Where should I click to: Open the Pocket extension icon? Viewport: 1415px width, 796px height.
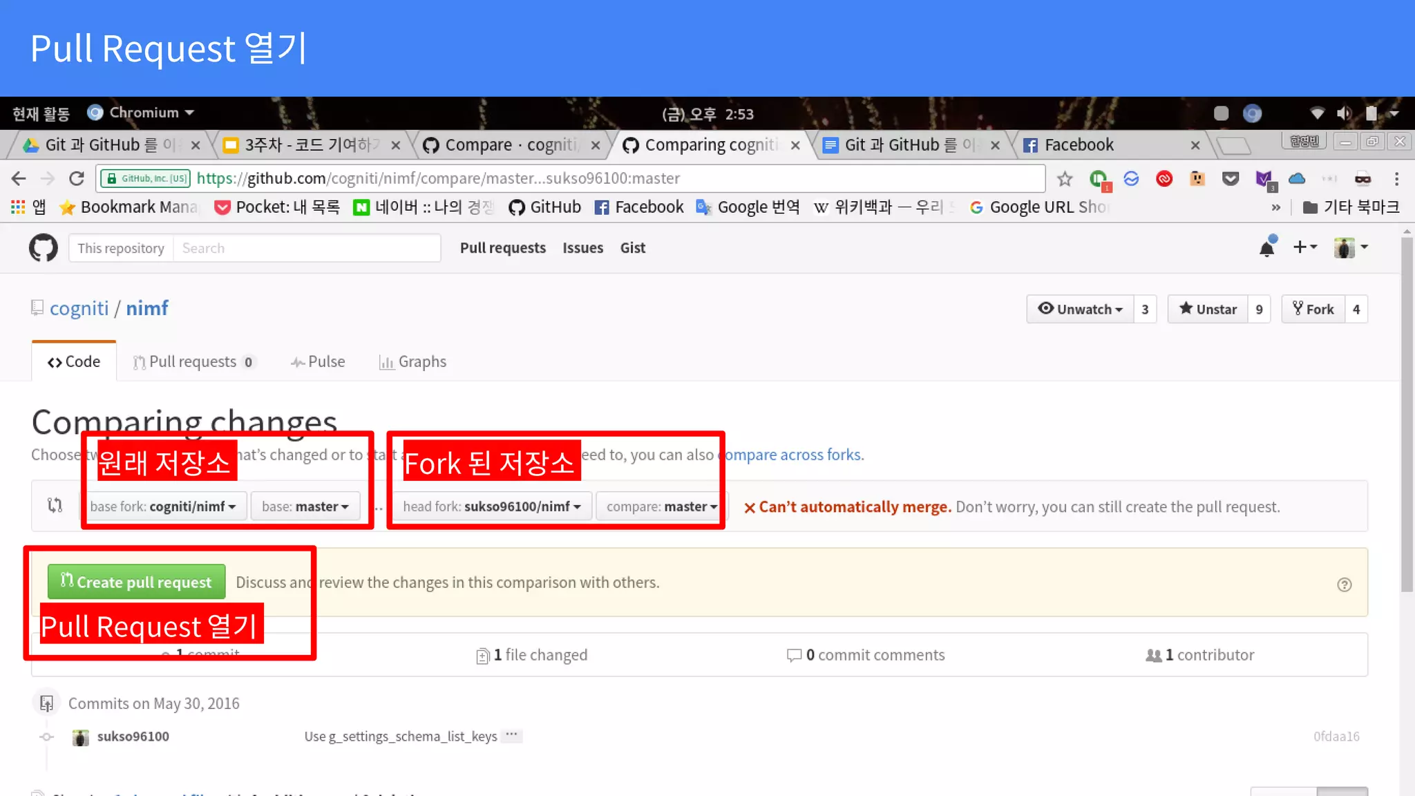pos(1231,179)
